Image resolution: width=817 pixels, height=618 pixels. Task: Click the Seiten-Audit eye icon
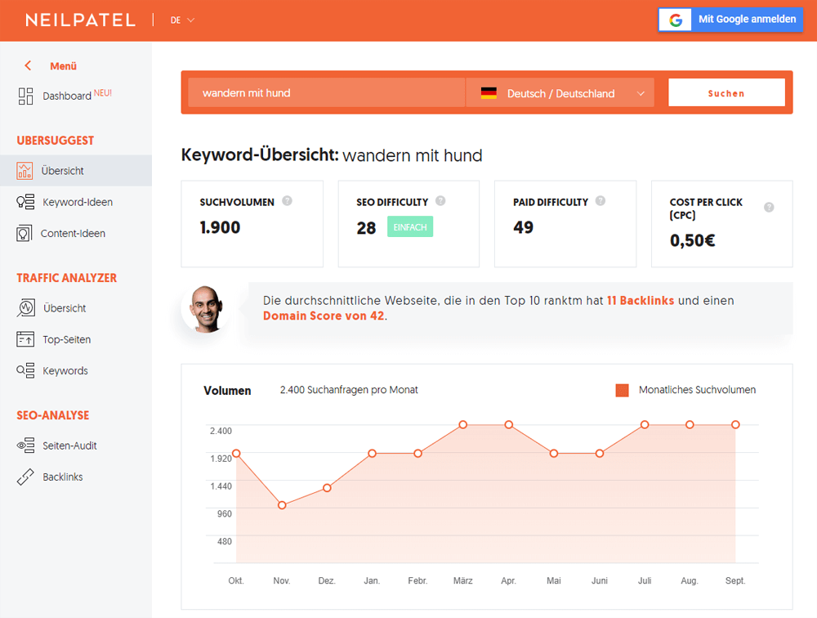click(x=25, y=446)
